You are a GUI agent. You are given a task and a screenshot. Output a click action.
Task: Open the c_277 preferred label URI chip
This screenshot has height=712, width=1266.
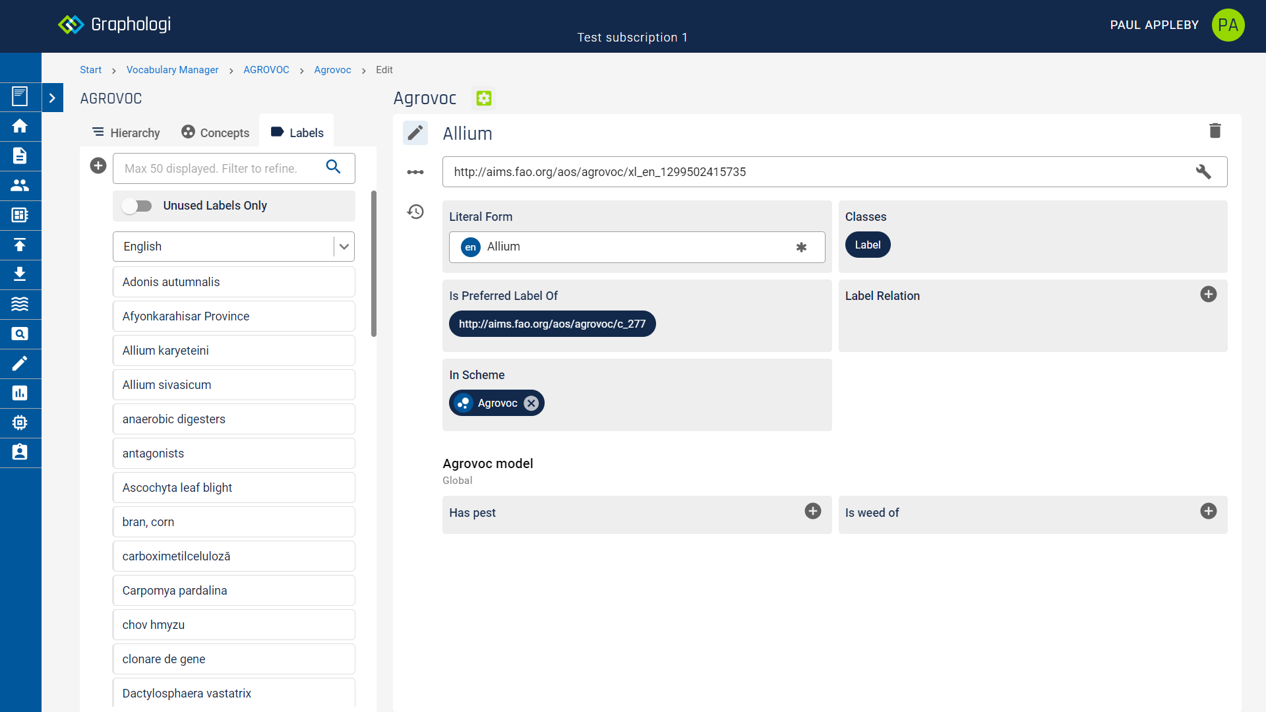tap(553, 324)
